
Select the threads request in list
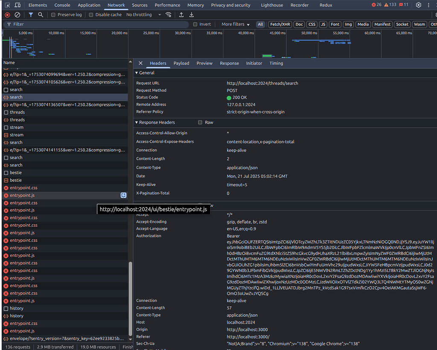coord(17,112)
